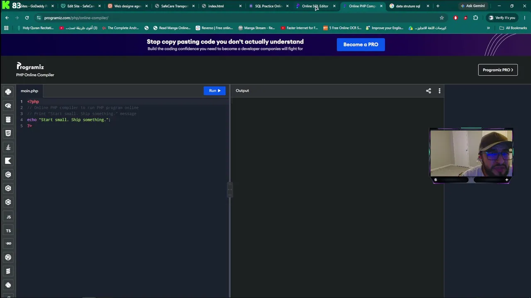531x298 pixels.
Task: Expand the hidden bookmarks overflow chevron
Action: coord(488,28)
